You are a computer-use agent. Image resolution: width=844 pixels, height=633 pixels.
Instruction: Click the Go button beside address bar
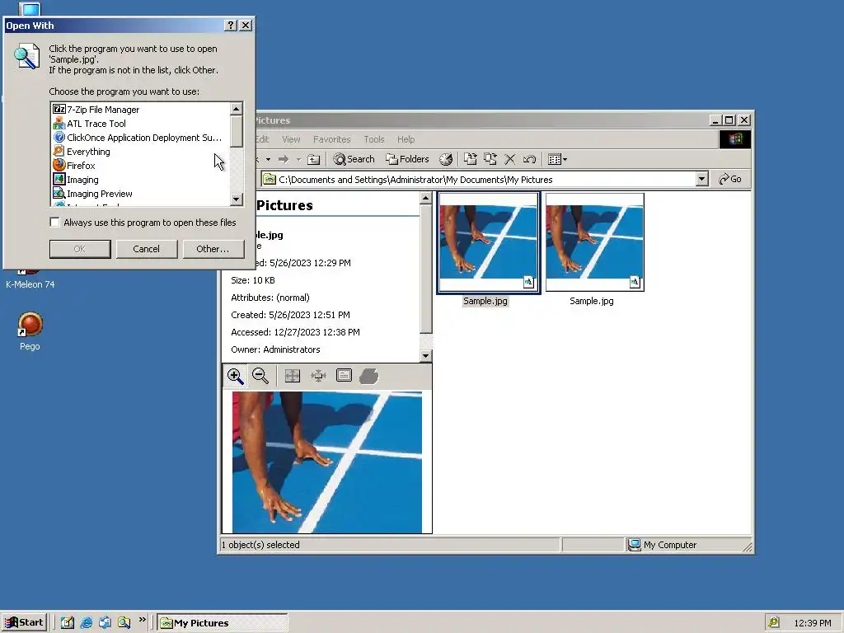pos(730,179)
